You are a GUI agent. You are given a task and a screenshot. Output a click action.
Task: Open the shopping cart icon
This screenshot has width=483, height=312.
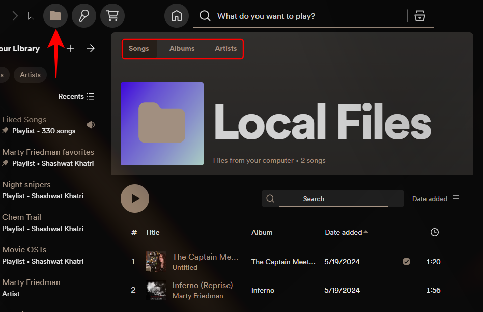(x=112, y=16)
